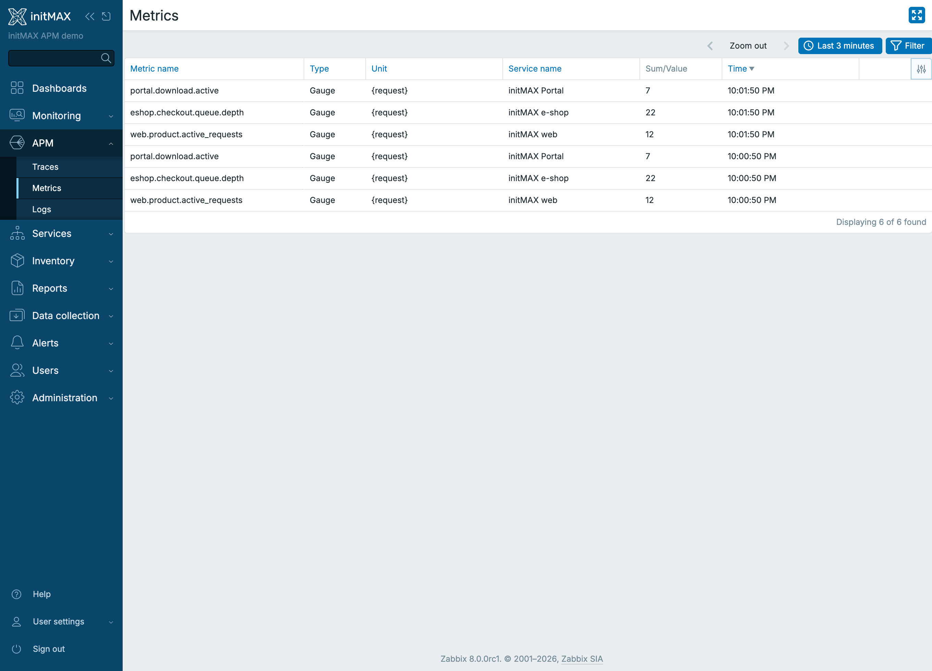Go to next time period arrow
The width and height of the screenshot is (932, 671).
pyautogui.click(x=786, y=46)
